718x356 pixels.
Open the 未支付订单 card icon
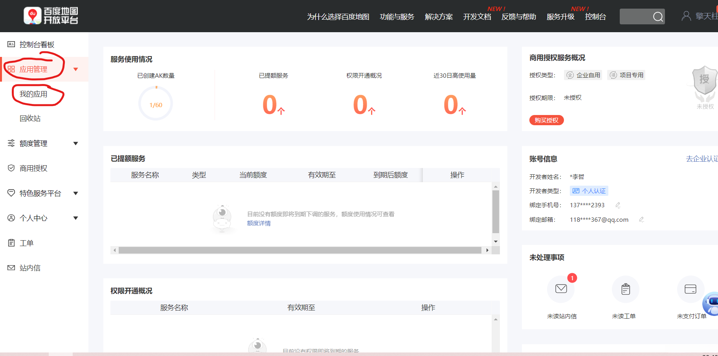[x=690, y=289]
